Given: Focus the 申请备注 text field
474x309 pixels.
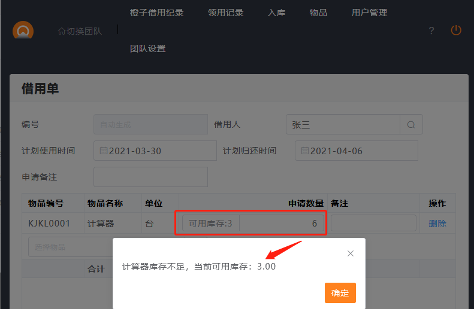Looking at the screenshot, I should click(x=150, y=177).
